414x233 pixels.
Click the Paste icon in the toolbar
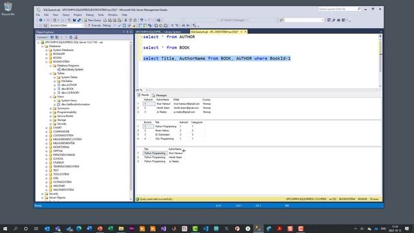tap(135, 20)
